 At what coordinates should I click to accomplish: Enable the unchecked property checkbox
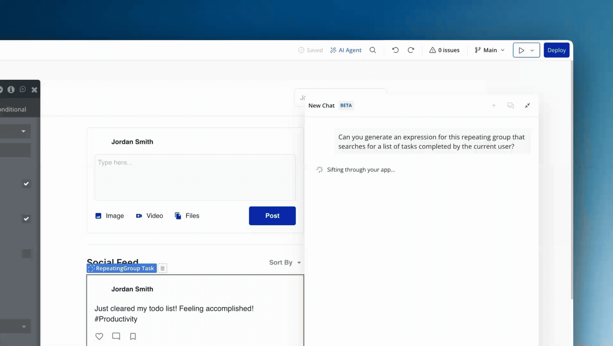[x=26, y=254]
